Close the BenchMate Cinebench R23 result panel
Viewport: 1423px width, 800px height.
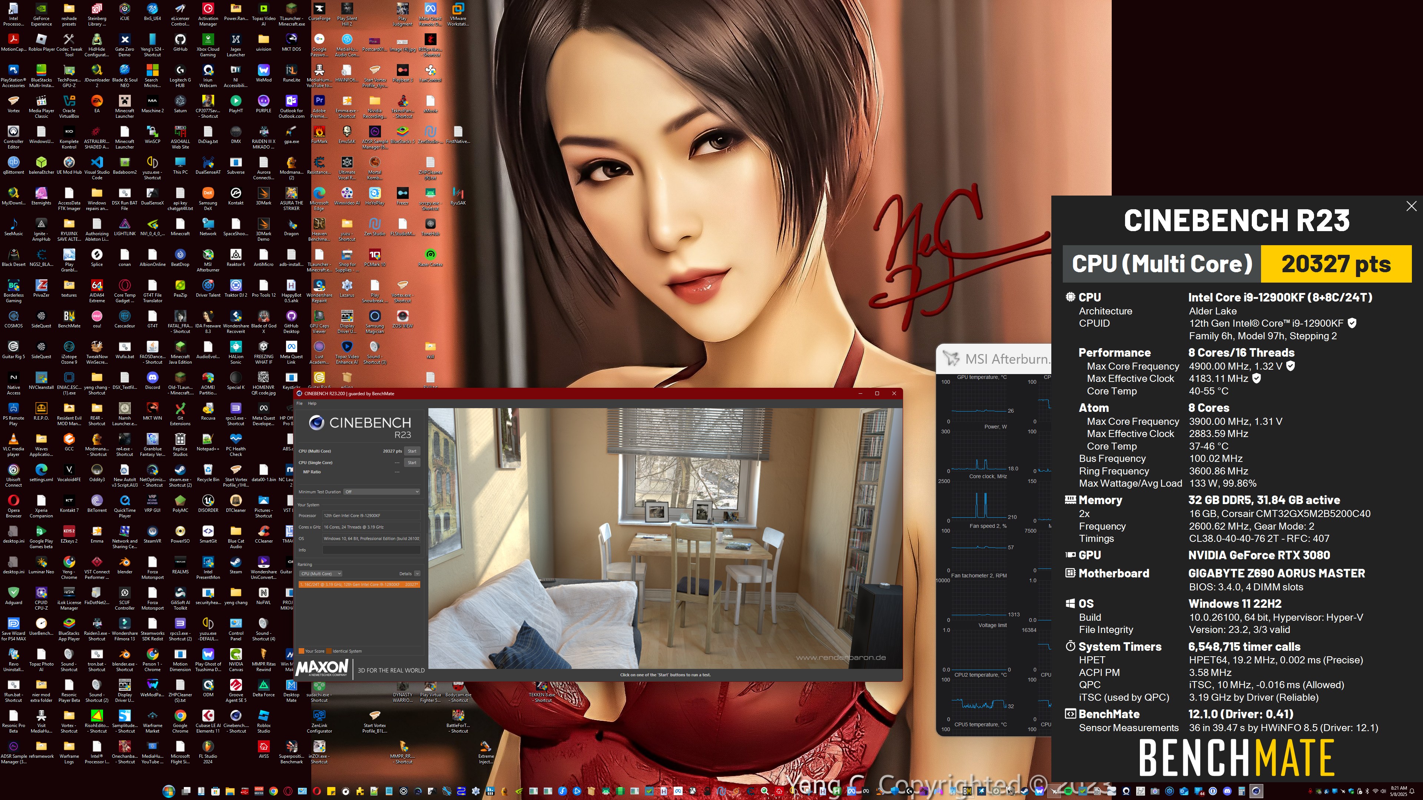1412,206
